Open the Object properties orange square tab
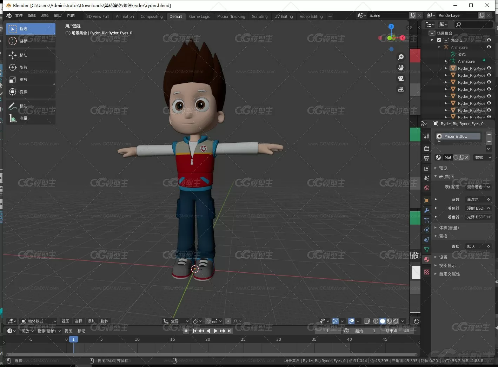498x367 pixels. pos(427,201)
